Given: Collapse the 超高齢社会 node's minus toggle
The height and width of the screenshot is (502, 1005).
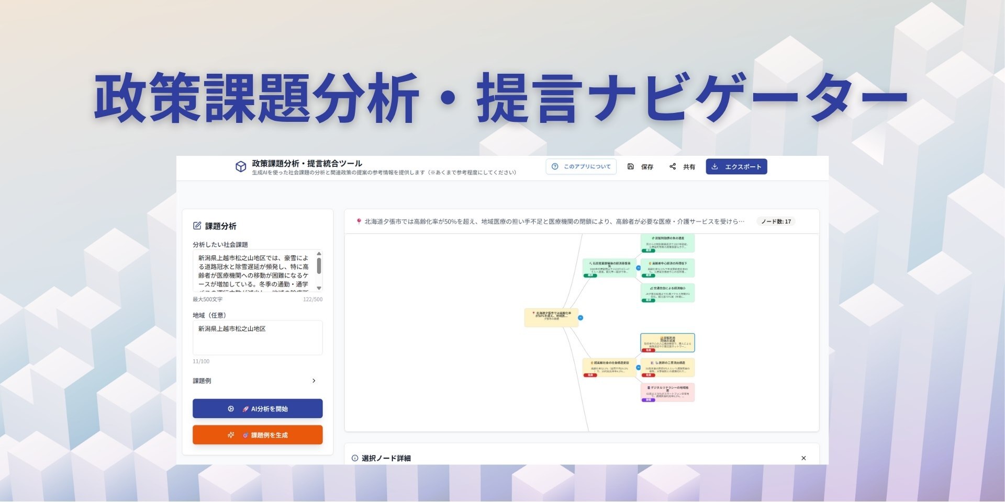Looking at the screenshot, I should tap(638, 368).
